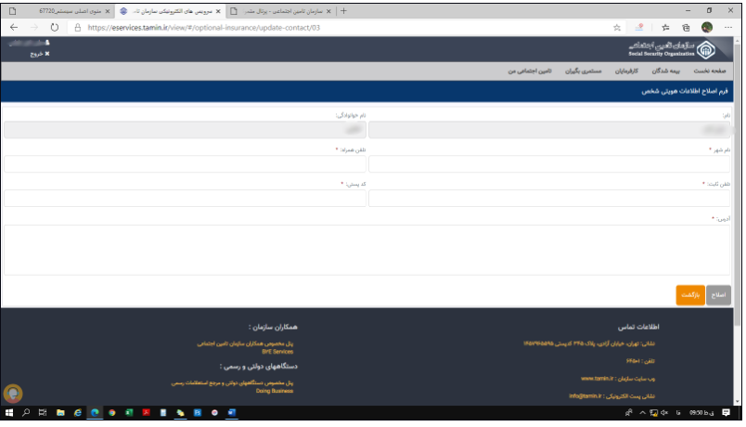Open Photoshop from the taskbar
The height and width of the screenshot is (427, 746).
tap(198, 413)
